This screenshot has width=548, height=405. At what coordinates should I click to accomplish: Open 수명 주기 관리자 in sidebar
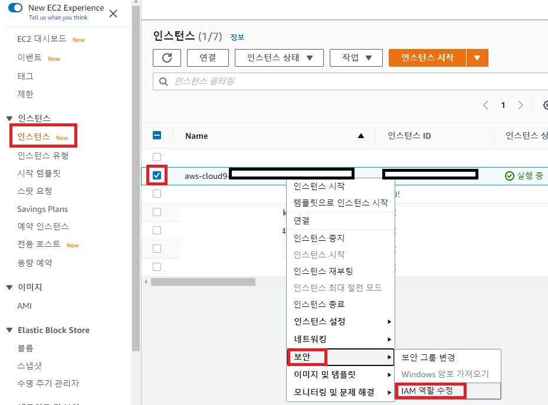pyautogui.click(x=48, y=384)
